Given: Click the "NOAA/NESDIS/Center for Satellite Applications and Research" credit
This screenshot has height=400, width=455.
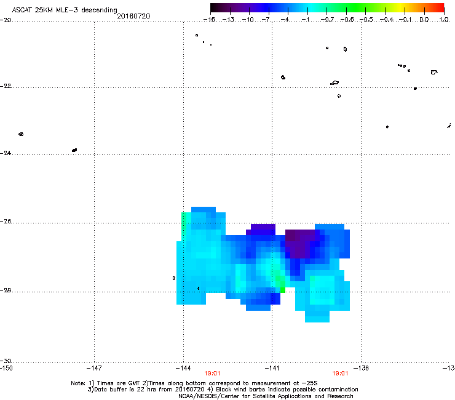Looking at the screenshot, I should tap(266, 396).
